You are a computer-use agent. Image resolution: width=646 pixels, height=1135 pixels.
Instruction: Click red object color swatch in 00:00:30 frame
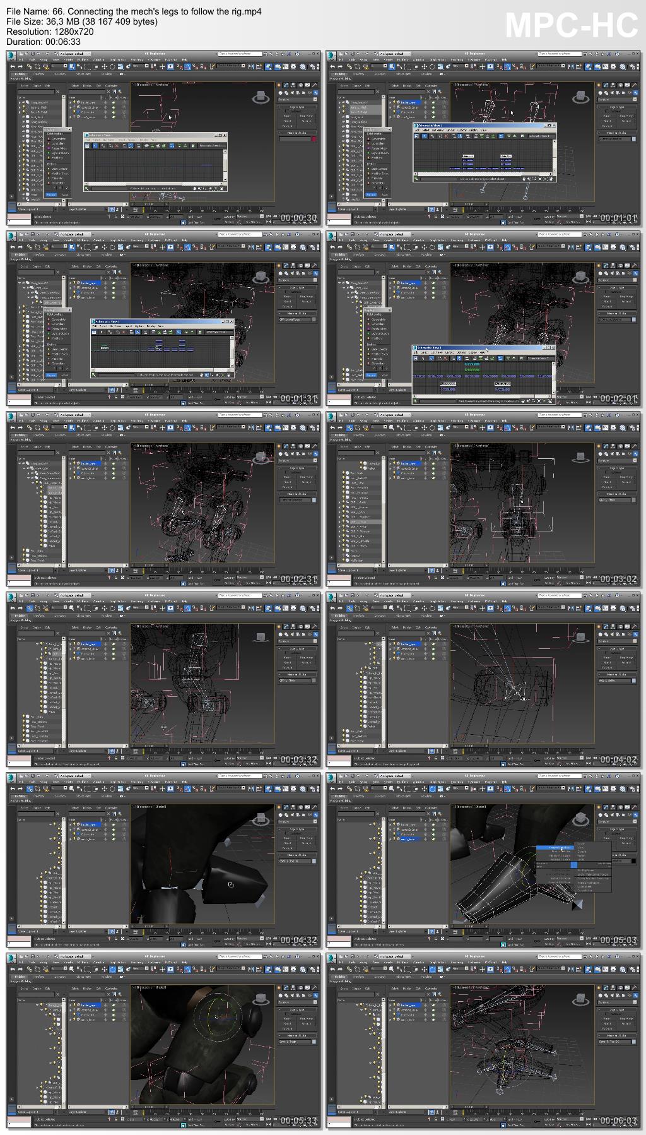[314, 139]
